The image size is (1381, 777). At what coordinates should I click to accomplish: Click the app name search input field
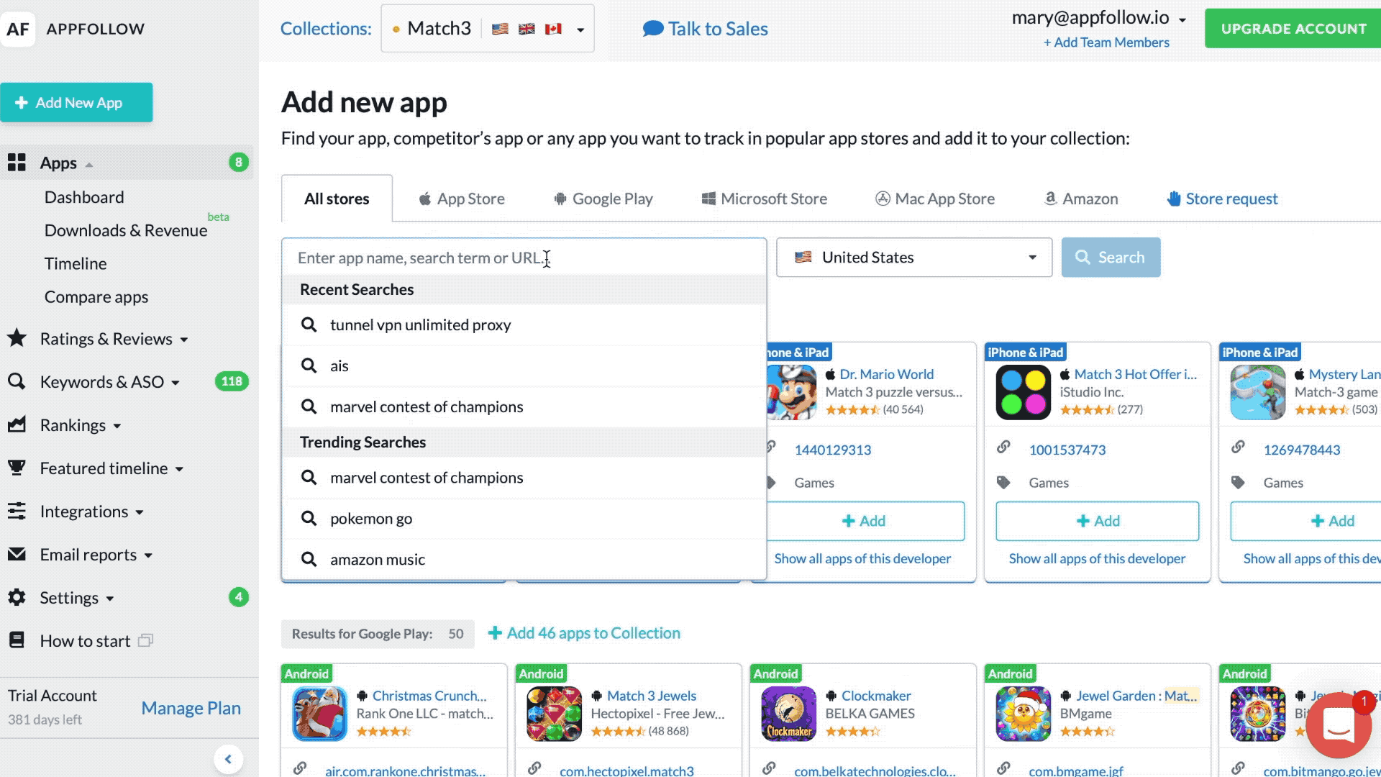(524, 258)
